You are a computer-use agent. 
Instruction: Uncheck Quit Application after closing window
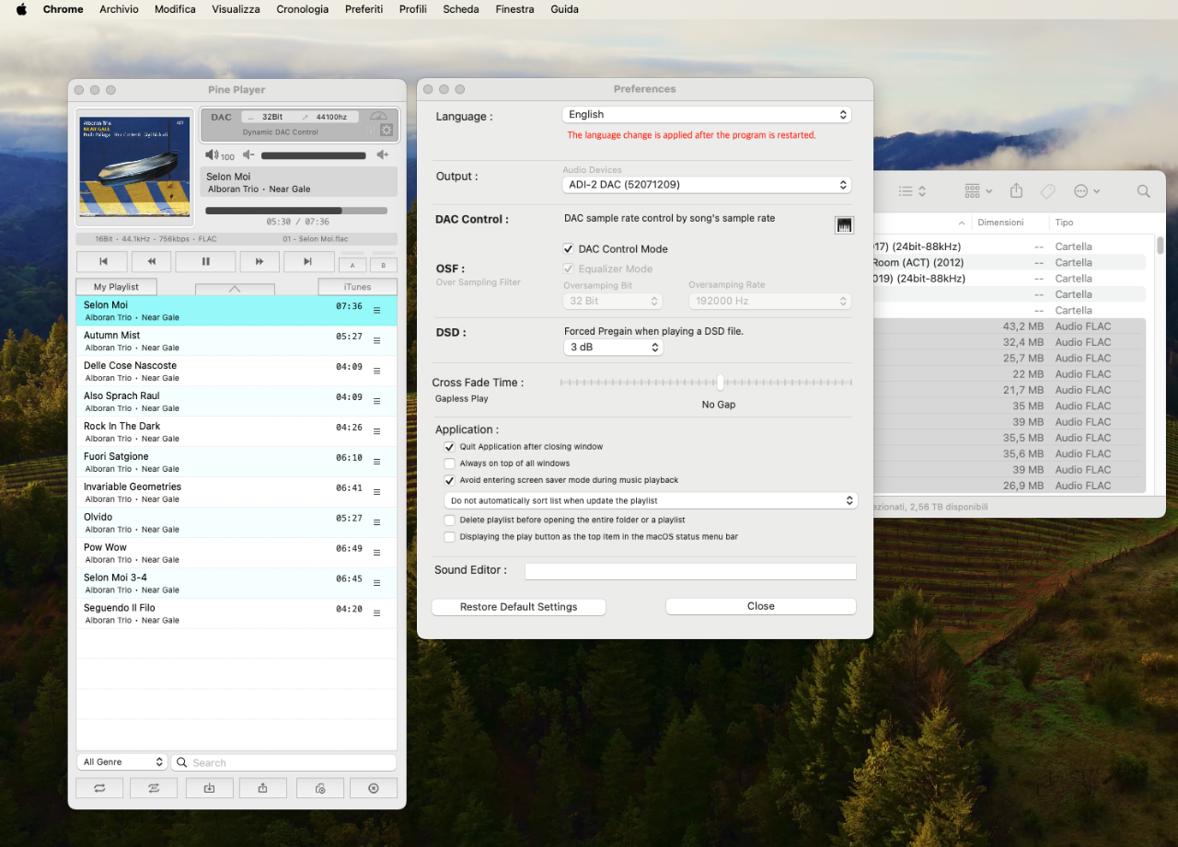[450, 447]
